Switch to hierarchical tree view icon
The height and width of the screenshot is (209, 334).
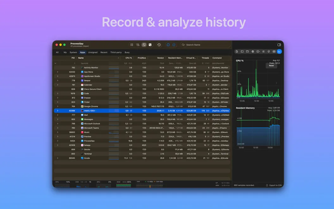pyautogui.click(x=138, y=45)
